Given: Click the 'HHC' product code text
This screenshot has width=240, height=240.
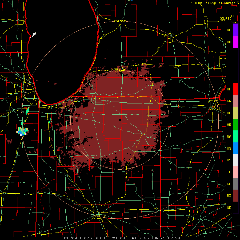Looking at the screenshot, I should (x=234, y=16).
